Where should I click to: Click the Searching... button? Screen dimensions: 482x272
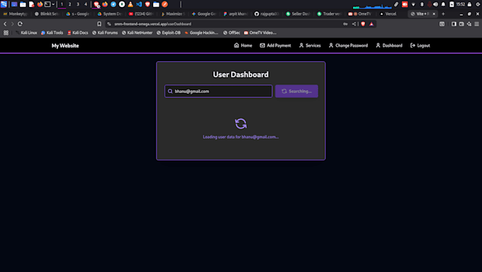pos(296,91)
